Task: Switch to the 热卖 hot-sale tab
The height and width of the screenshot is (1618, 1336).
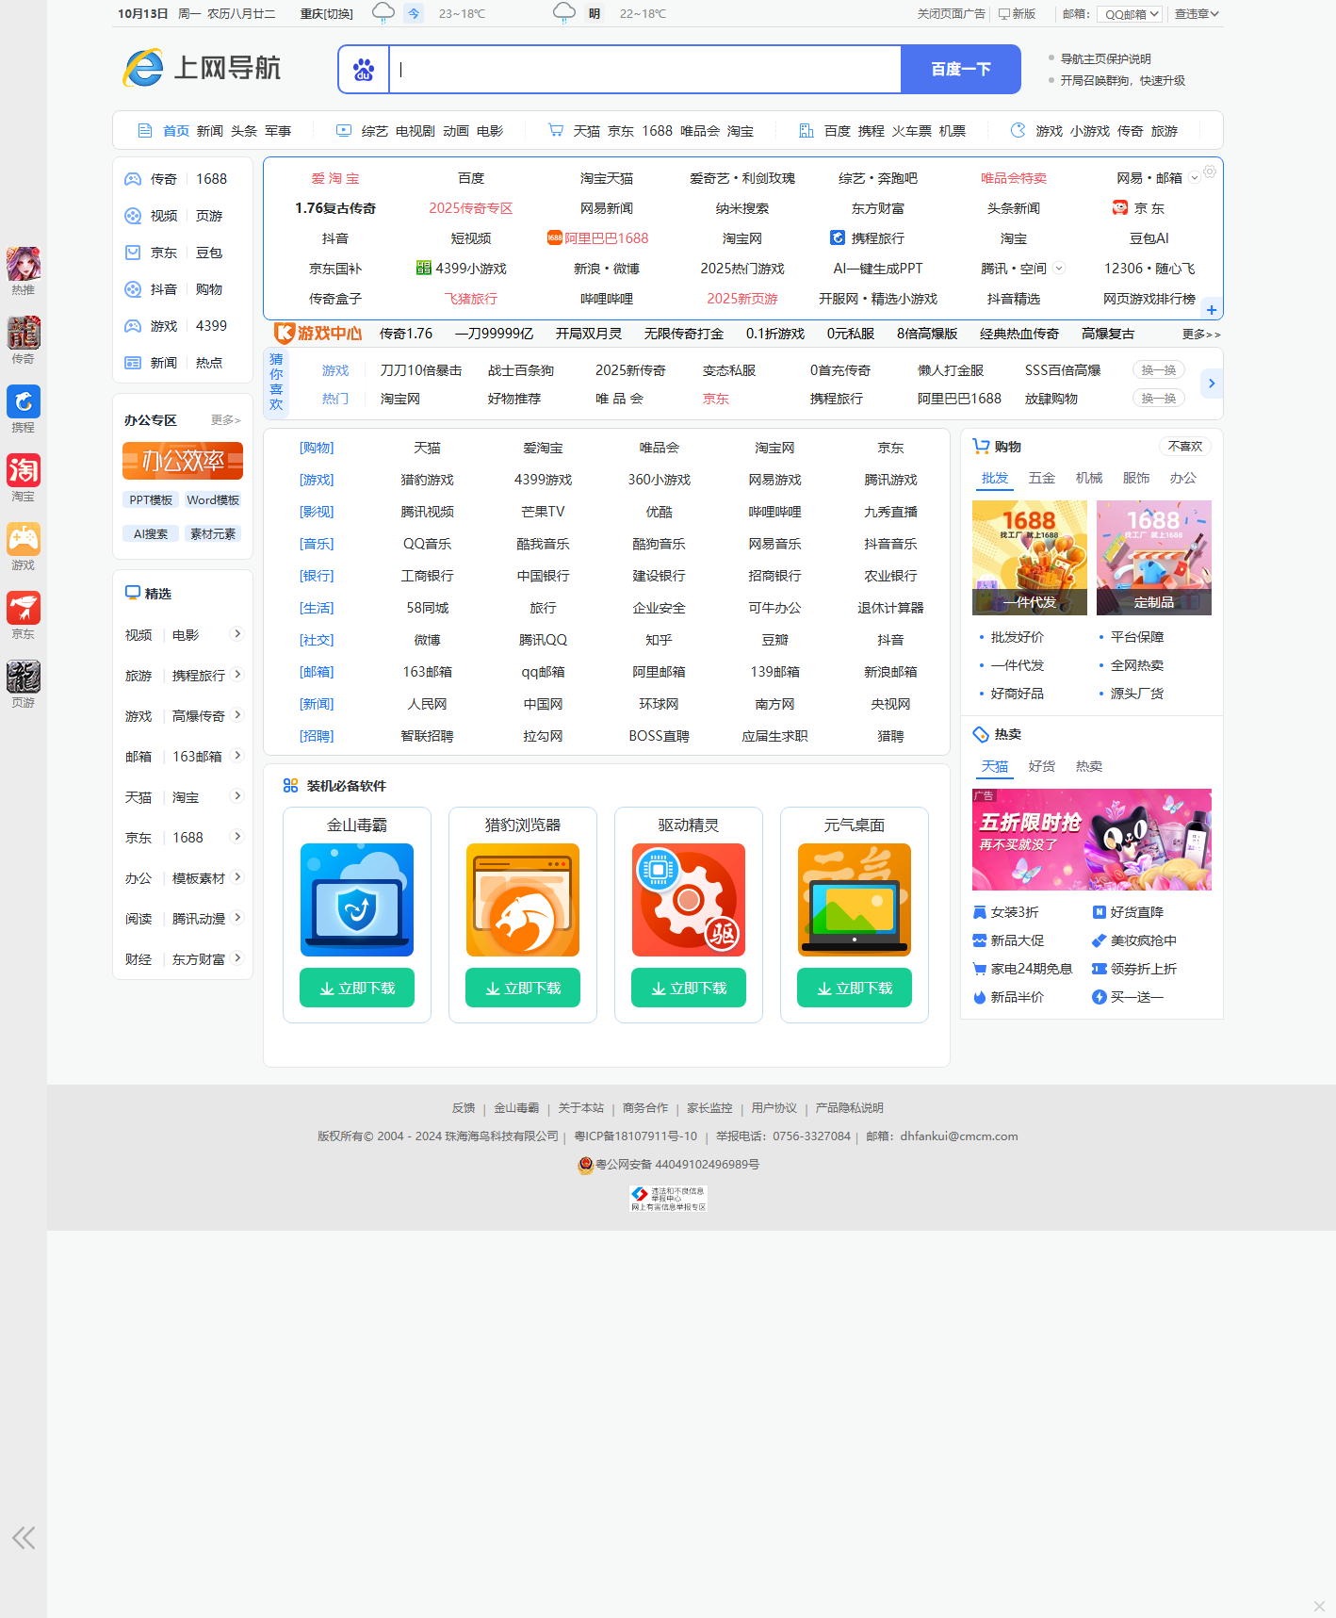Action: (x=1089, y=766)
